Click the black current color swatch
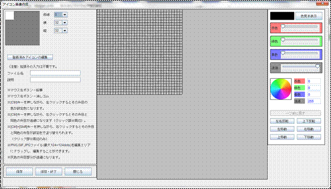Image resolution: width=331 pixels, height=189 pixels. [x=282, y=16]
